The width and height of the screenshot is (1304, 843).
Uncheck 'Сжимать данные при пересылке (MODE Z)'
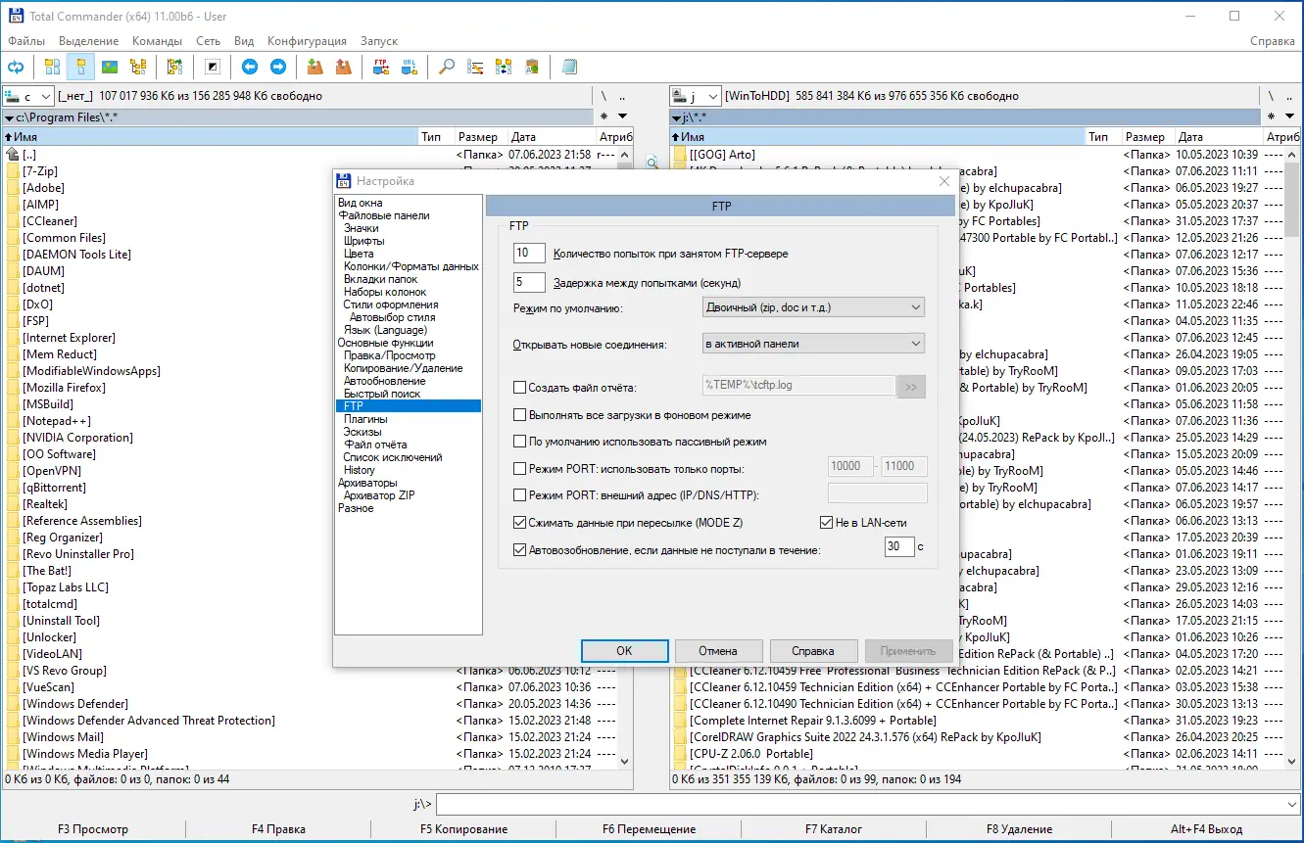click(x=520, y=523)
